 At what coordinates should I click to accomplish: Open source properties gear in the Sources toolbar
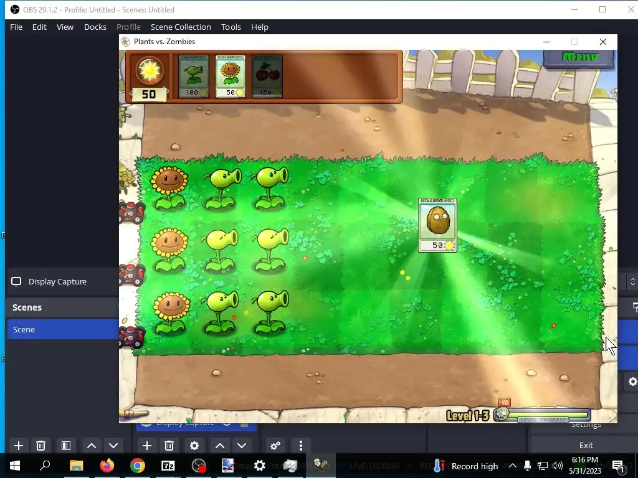coord(194,446)
